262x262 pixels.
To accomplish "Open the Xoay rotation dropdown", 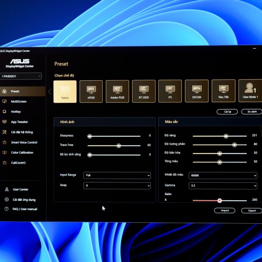I will pos(117,185).
